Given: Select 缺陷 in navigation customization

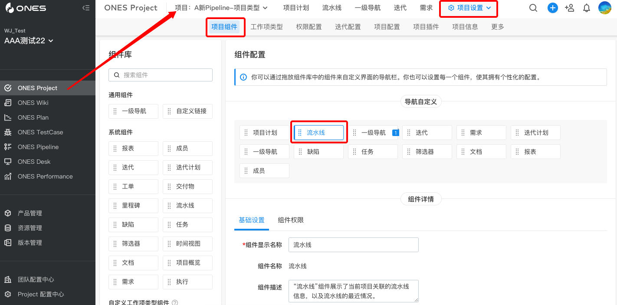Looking at the screenshot, I should pyautogui.click(x=318, y=152).
